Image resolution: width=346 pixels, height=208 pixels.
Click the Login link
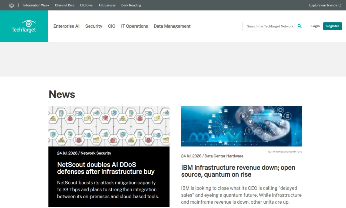(315, 26)
